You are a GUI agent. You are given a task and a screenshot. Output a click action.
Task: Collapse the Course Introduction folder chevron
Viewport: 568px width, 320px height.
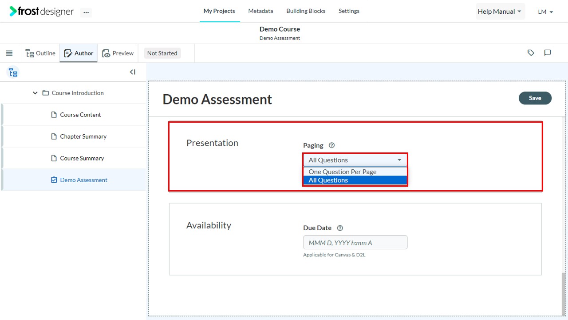pos(35,93)
